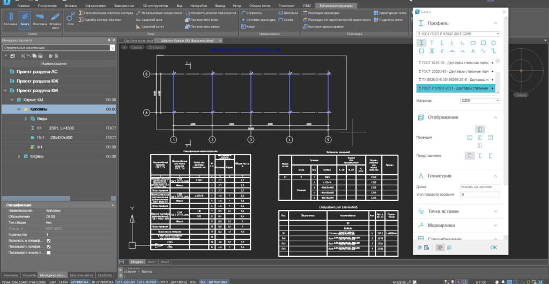Select the Колонна tool in the ribbon
Image resolution: width=549 pixels, height=284 pixels.
click(x=10, y=18)
